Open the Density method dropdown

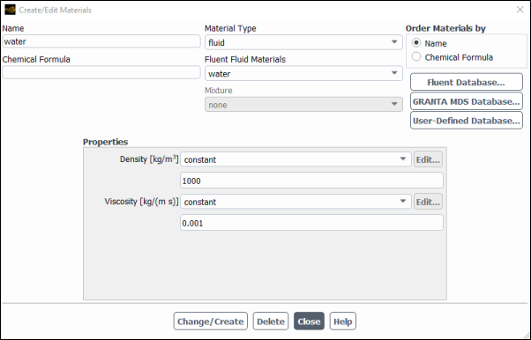[x=295, y=159]
